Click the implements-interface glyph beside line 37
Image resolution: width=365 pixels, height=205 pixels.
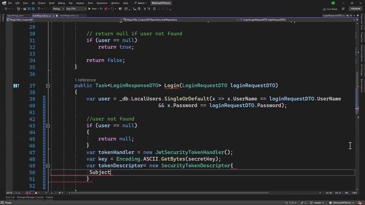(17, 86)
